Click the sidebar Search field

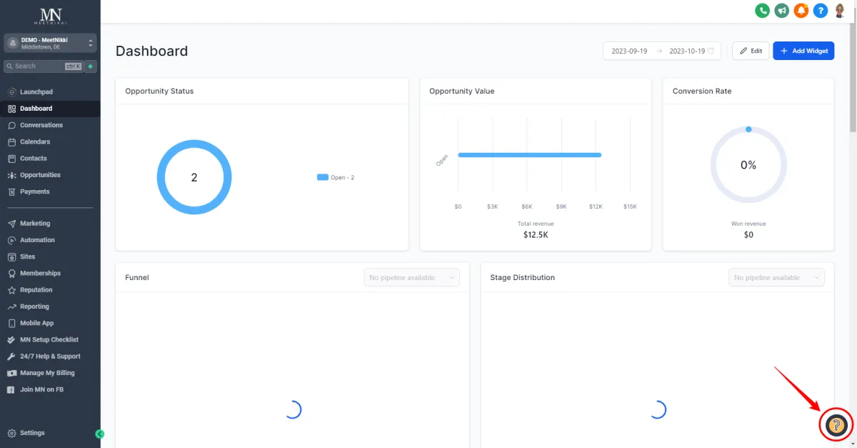[44, 66]
